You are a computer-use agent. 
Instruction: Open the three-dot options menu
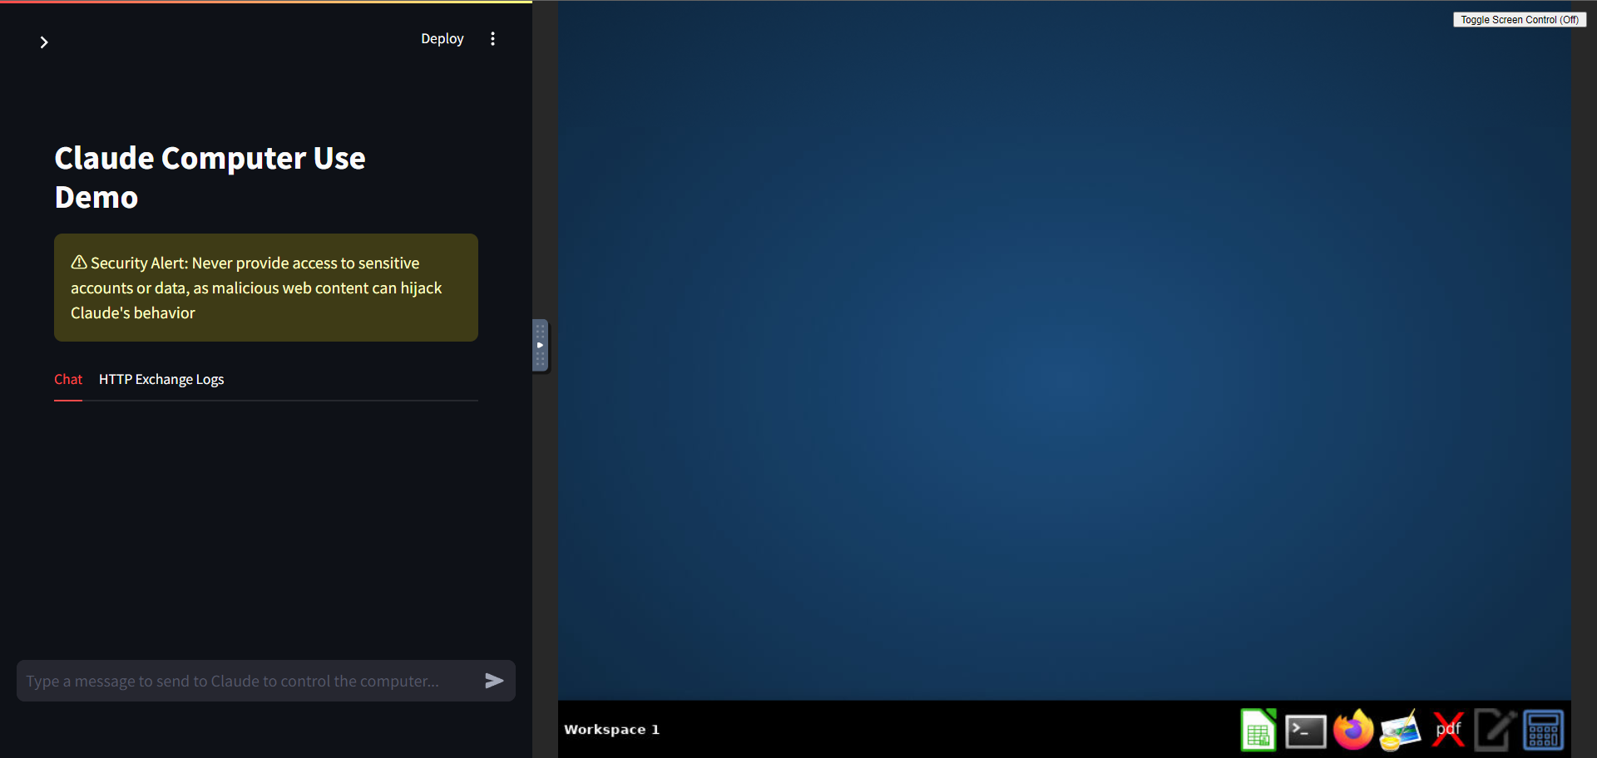pyautogui.click(x=492, y=39)
